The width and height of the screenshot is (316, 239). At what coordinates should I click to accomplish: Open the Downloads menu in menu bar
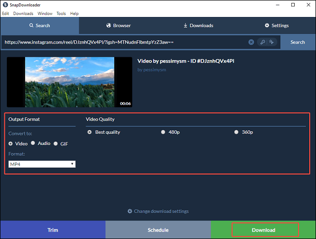click(x=23, y=14)
